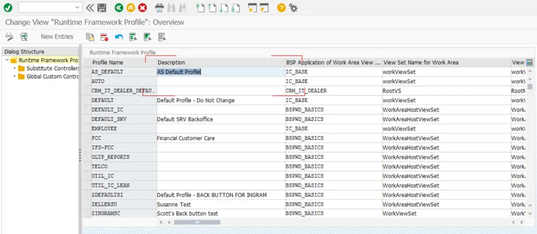Click the New Entries button
The image size is (537, 234).
click(x=57, y=37)
